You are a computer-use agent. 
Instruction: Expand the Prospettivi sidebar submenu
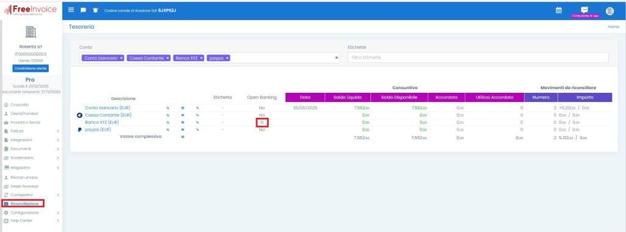pos(58,195)
